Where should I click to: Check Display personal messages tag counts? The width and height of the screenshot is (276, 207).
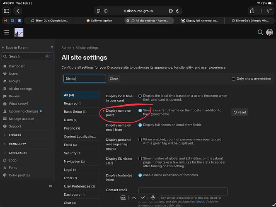[140, 140]
